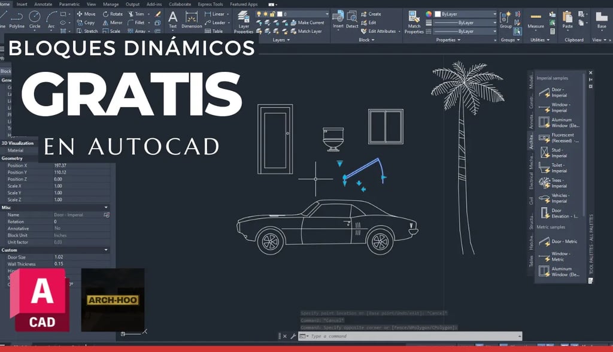
Task: Select the Polyline tool
Action: 17,20
